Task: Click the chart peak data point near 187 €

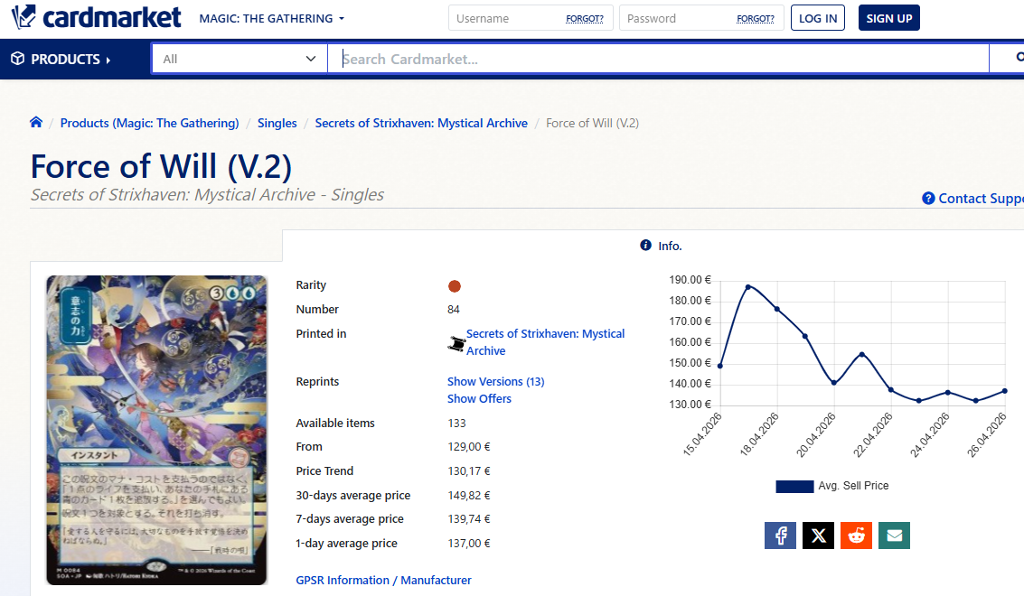Action: coord(748,286)
